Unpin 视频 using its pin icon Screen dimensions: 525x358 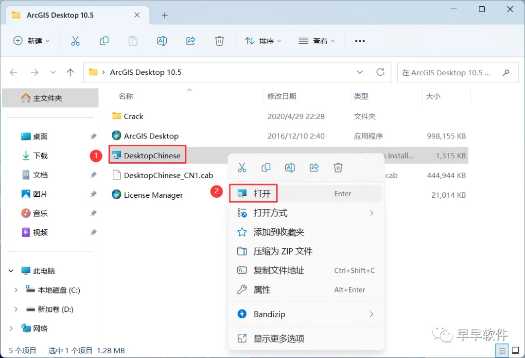(x=93, y=232)
